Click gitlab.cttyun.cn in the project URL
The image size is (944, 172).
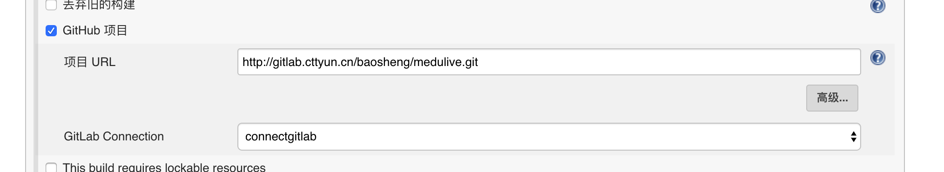pos(313,62)
